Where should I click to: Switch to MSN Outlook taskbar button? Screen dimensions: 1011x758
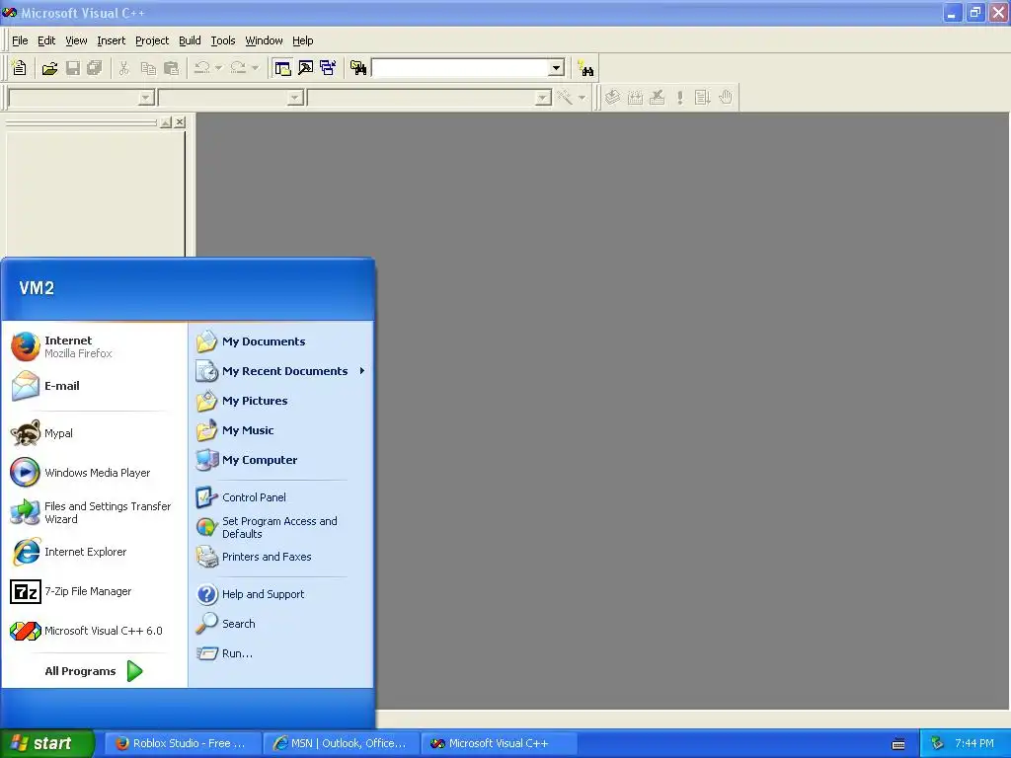[341, 743]
